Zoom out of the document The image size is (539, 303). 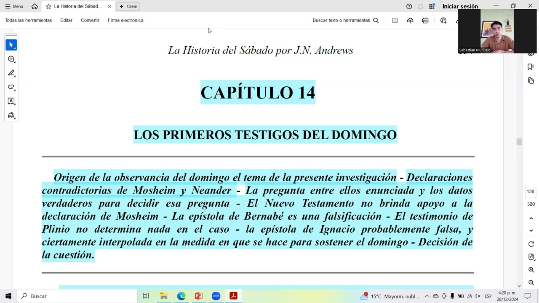531,283
